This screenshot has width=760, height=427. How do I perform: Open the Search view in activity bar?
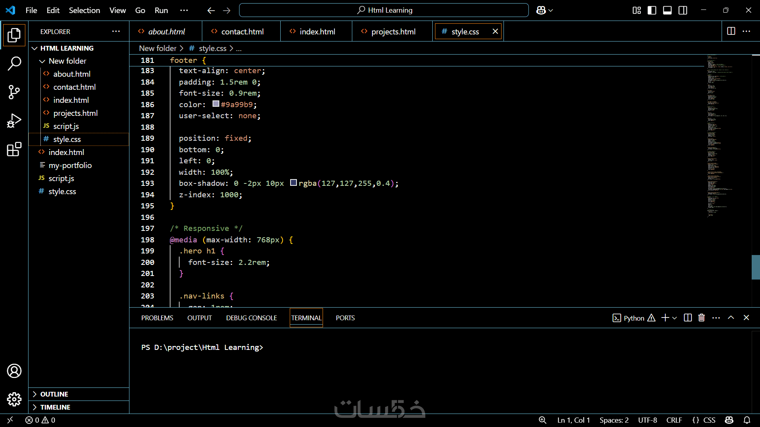coord(14,63)
